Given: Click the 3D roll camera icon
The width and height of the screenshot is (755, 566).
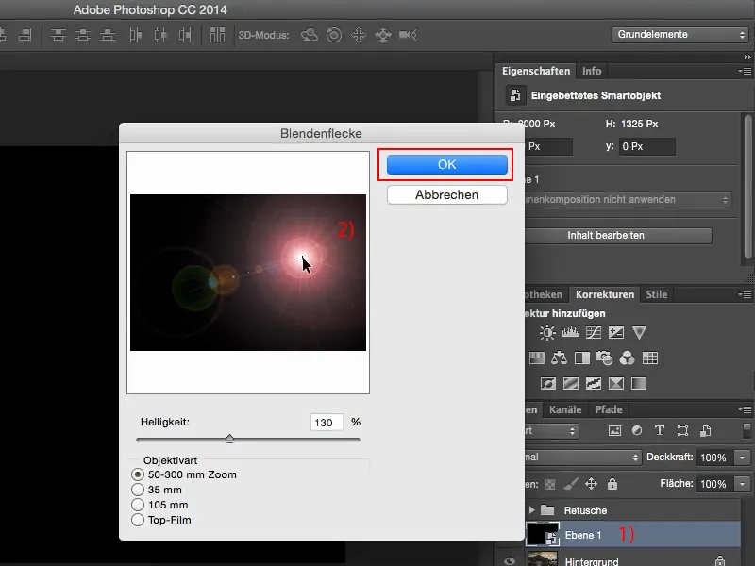Looking at the screenshot, I should (334, 35).
